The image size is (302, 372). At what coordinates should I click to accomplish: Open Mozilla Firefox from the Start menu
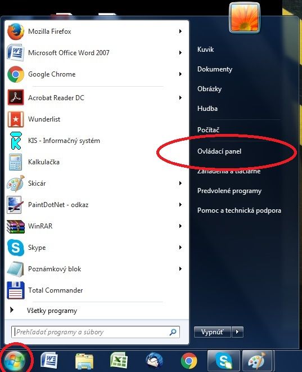pyautogui.click(x=95, y=32)
